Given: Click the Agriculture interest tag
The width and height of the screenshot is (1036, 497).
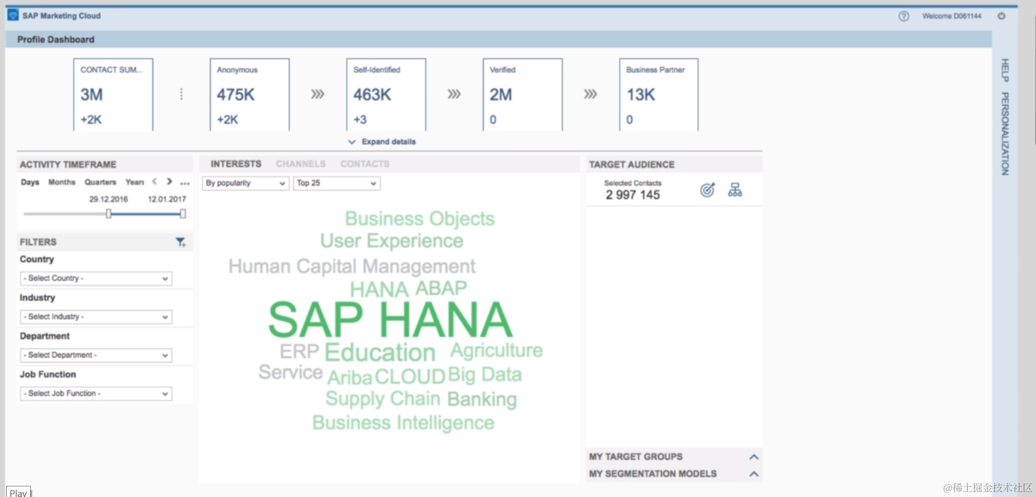Looking at the screenshot, I should pyautogui.click(x=497, y=350).
